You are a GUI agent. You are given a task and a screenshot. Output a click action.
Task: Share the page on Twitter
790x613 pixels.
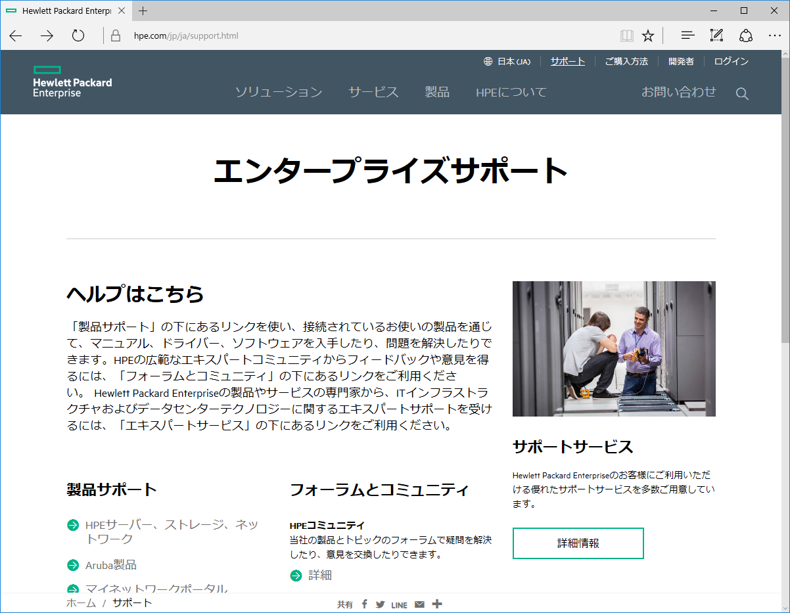381,604
